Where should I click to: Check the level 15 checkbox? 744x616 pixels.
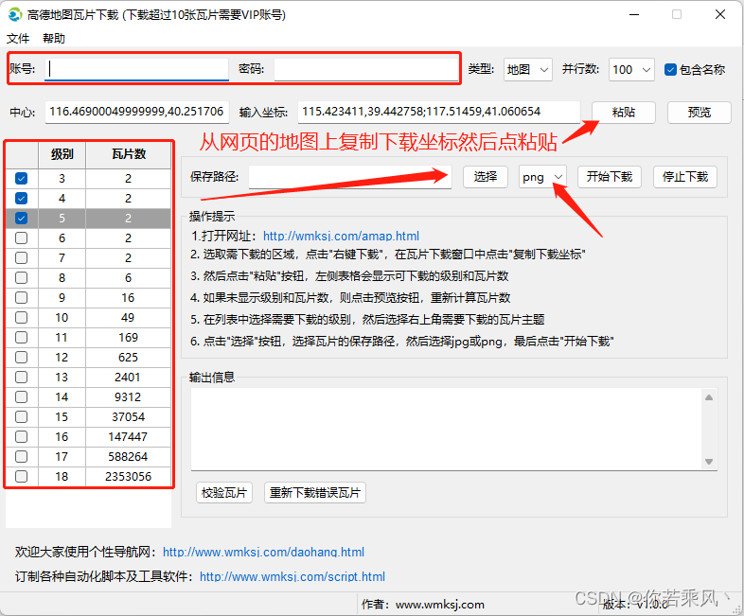22,417
